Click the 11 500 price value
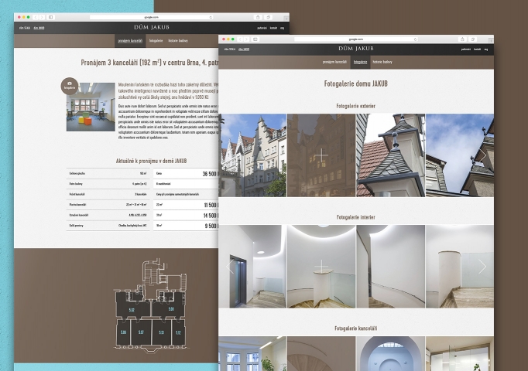The width and height of the screenshot is (528, 371). 211,205
